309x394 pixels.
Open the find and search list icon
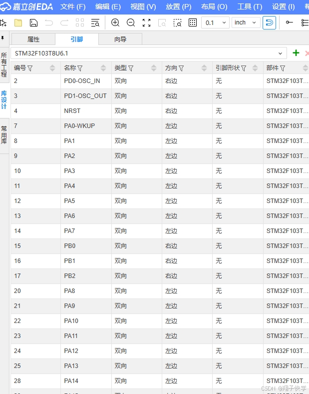(x=95, y=23)
